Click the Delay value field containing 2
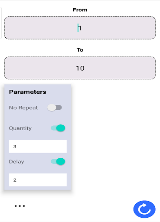The width and height of the screenshot is (160, 222). tap(38, 180)
